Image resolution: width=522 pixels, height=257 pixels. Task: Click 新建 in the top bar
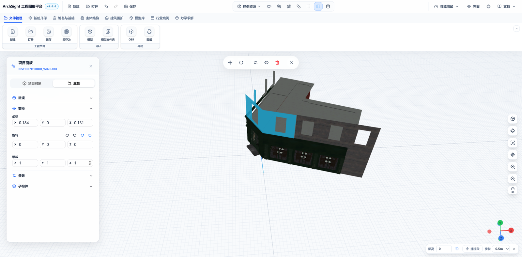click(x=73, y=7)
